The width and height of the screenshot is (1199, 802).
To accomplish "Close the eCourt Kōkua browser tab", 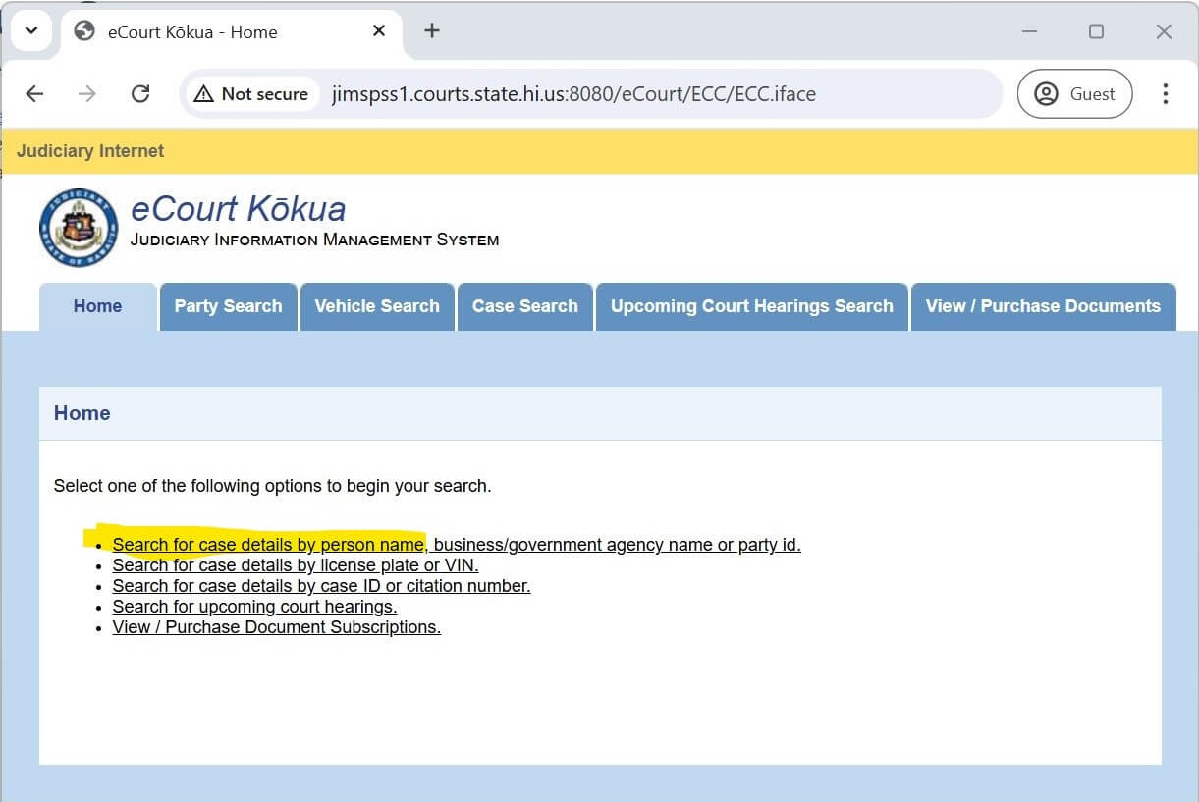I will (379, 31).
